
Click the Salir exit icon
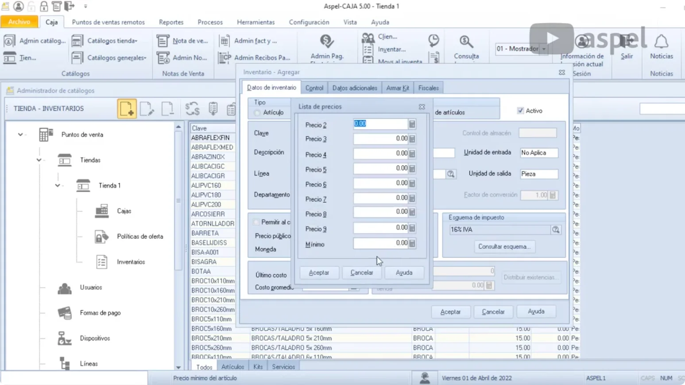coord(627,42)
